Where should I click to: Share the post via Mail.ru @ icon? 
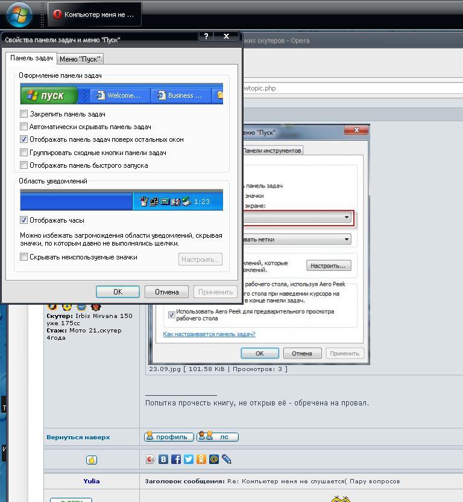pyautogui.click(x=213, y=459)
